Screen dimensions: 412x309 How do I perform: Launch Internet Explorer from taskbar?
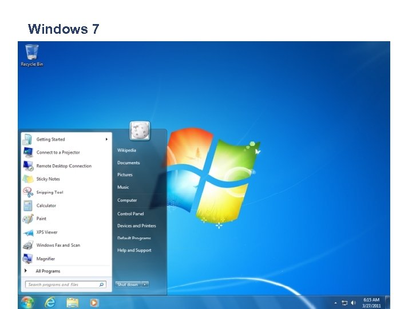click(x=50, y=303)
